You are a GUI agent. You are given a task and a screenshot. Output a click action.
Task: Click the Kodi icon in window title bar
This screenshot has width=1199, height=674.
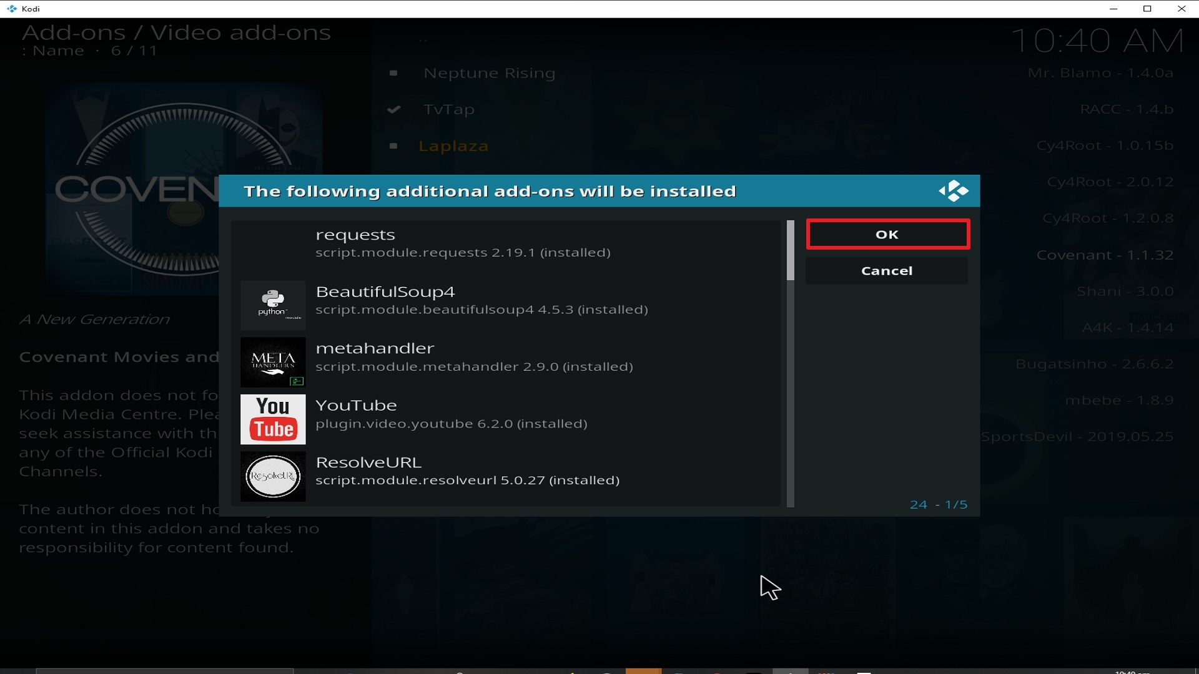pyautogui.click(x=12, y=9)
